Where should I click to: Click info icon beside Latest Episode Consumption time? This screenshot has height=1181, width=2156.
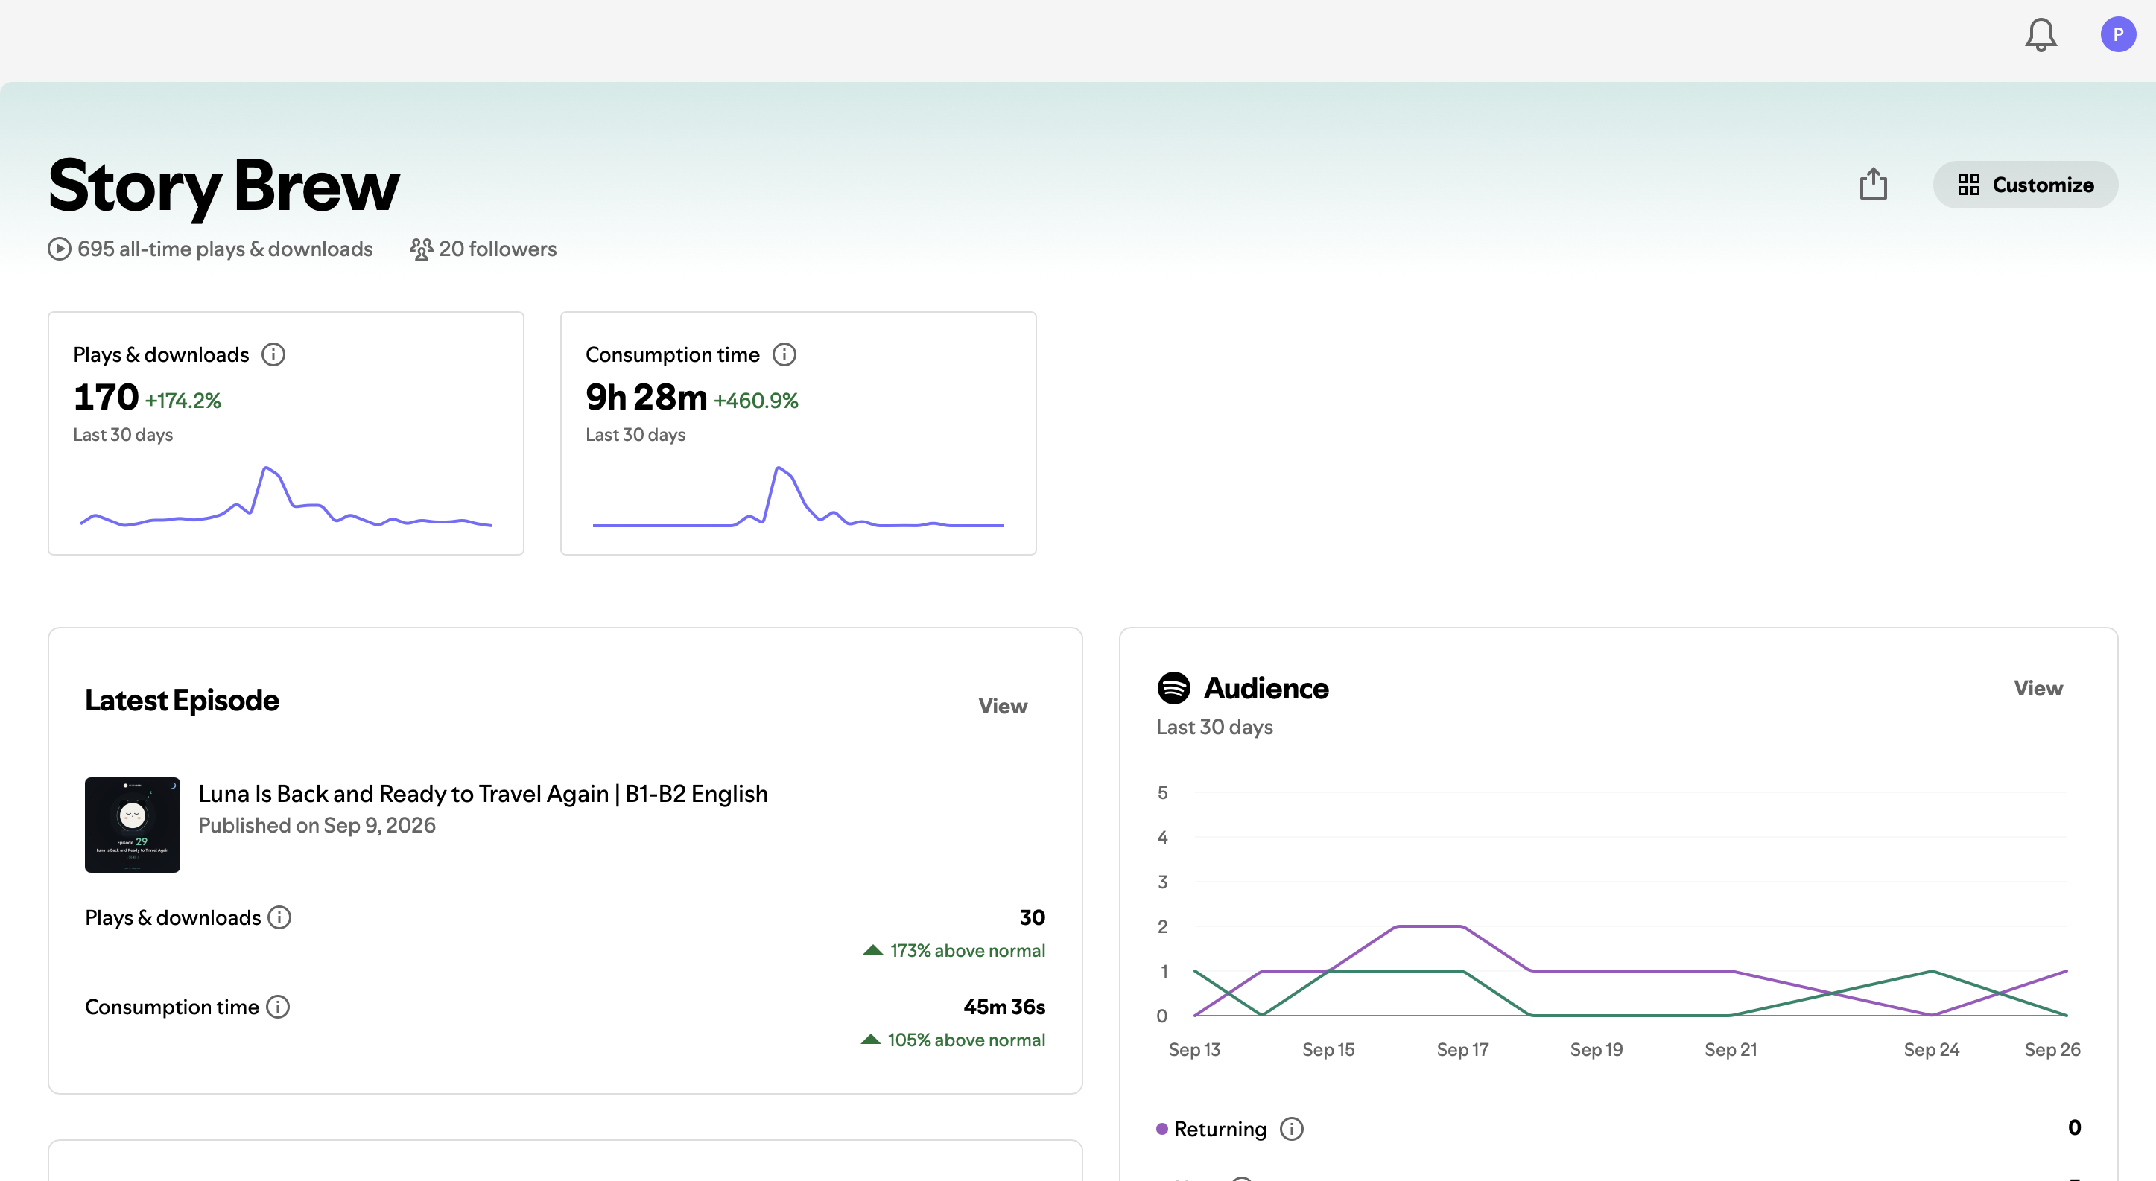[278, 1007]
